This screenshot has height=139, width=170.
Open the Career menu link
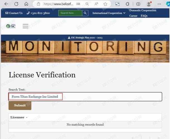click(x=133, y=16)
